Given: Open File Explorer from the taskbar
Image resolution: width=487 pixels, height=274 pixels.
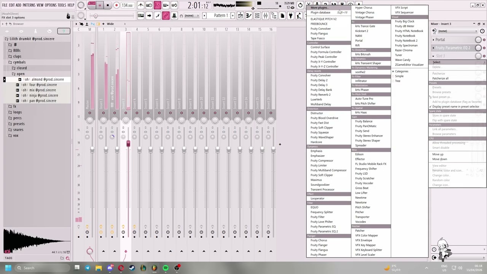Looking at the screenshot, I should (99, 268).
